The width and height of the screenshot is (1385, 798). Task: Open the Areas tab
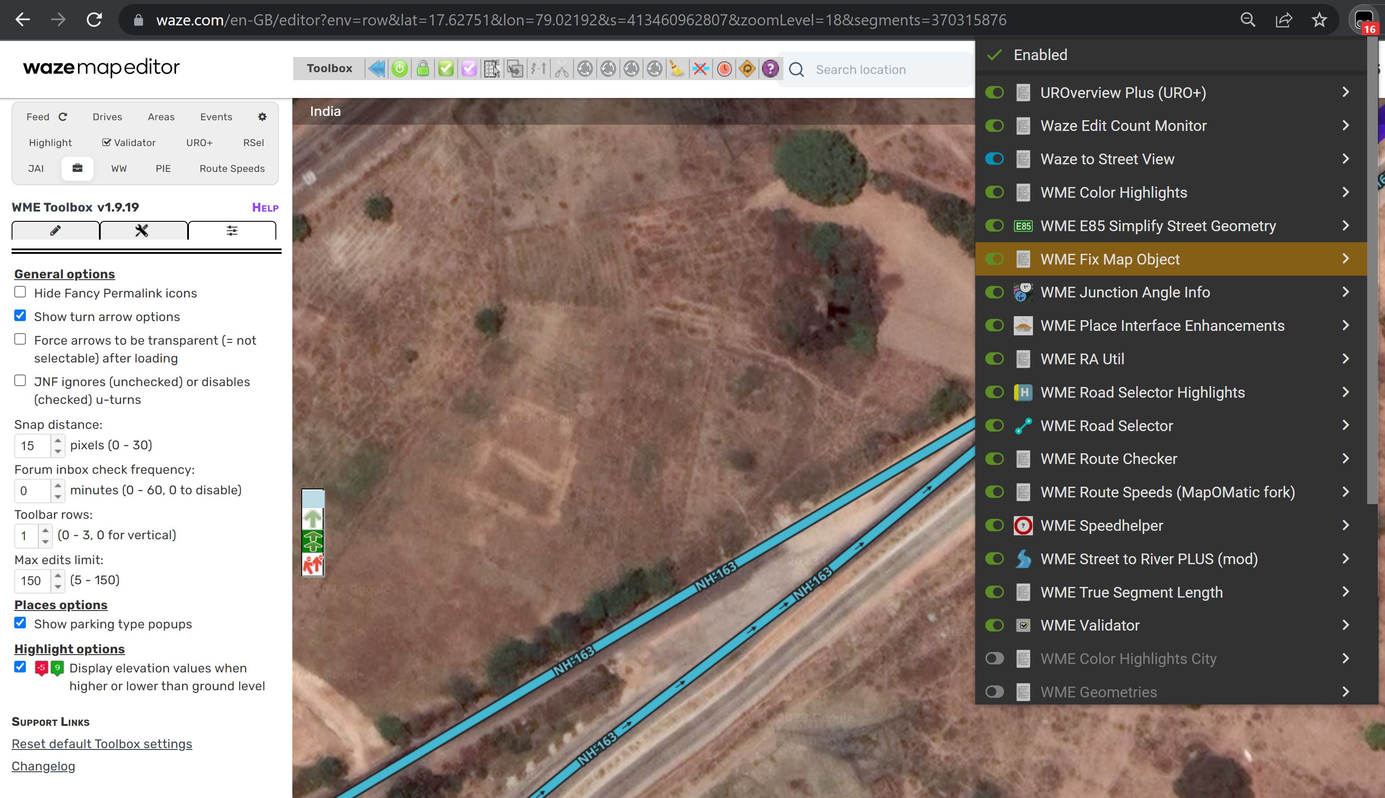[161, 117]
